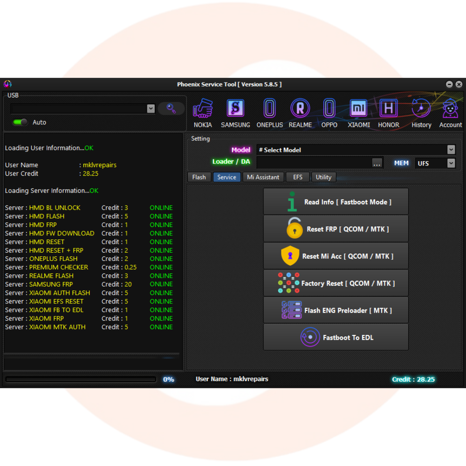Click the 0% progress label
This screenshot has width=466, height=466.
coord(169,379)
